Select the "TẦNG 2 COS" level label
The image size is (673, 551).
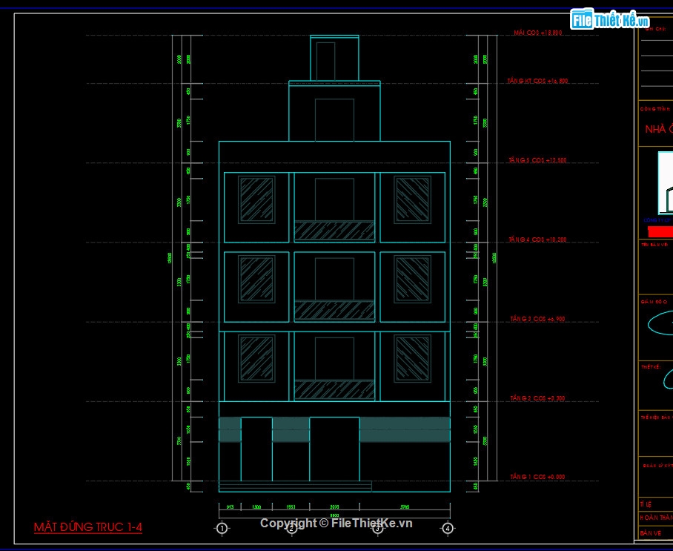(538, 398)
